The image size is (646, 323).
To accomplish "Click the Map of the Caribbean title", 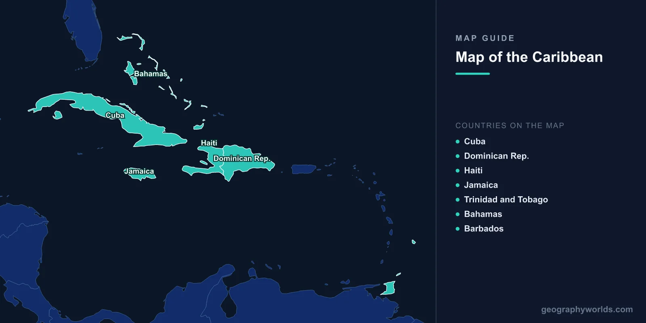I will (x=529, y=57).
